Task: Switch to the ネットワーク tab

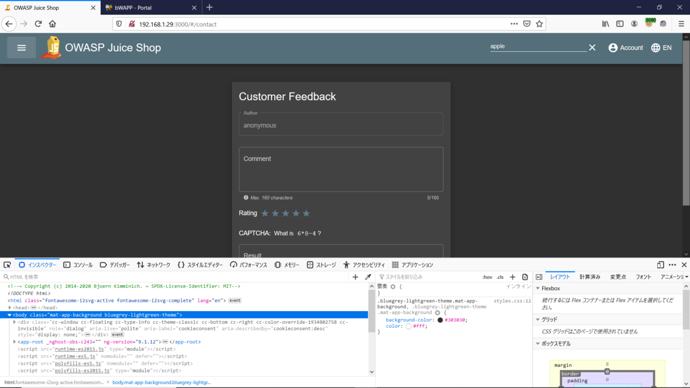Action: coord(154,265)
